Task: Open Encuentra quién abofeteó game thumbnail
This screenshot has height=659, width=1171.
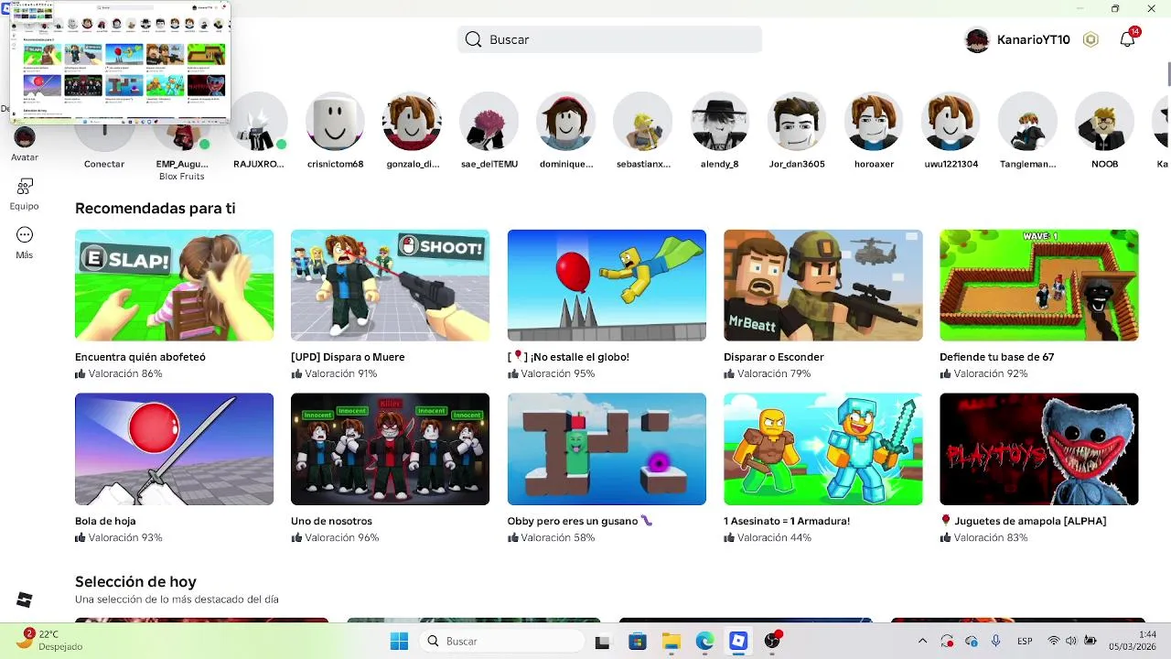Action: (174, 286)
